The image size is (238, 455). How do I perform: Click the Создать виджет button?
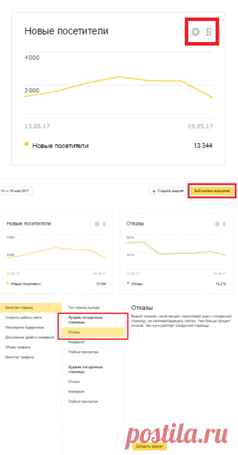[x=168, y=191]
